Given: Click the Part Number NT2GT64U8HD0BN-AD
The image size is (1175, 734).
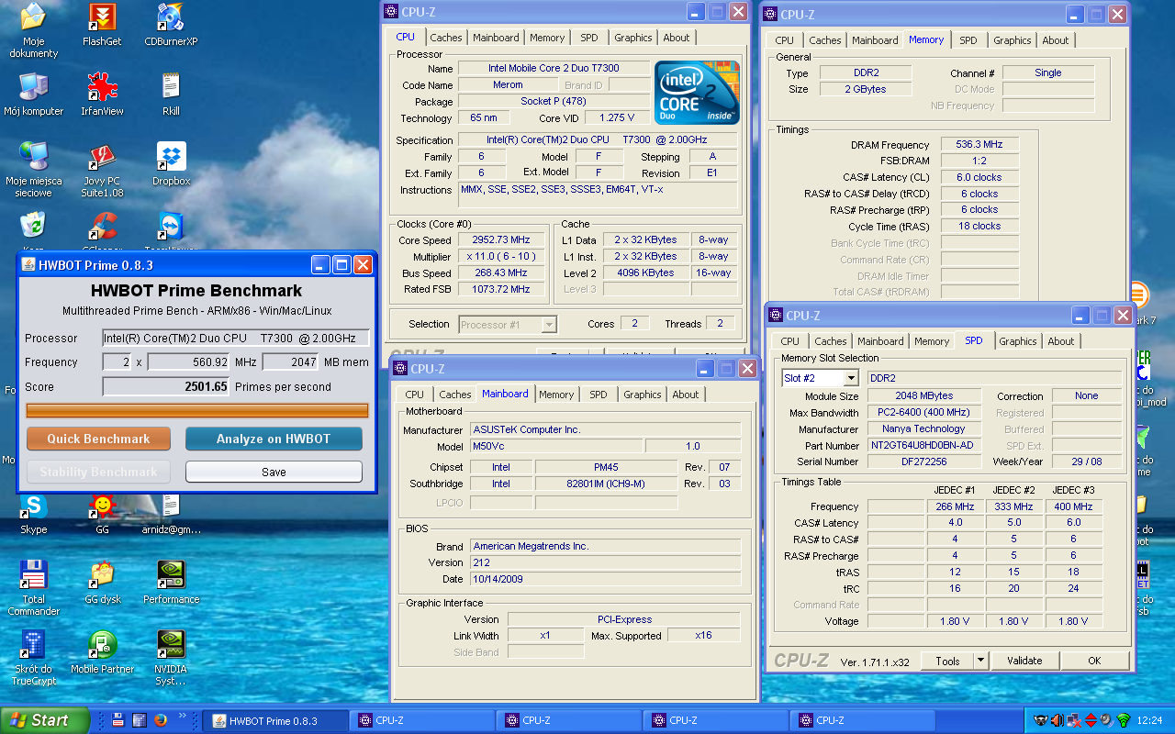Looking at the screenshot, I should click(923, 445).
